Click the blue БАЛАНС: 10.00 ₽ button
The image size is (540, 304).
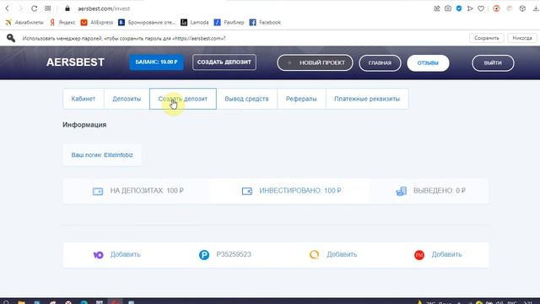(x=156, y=62)
